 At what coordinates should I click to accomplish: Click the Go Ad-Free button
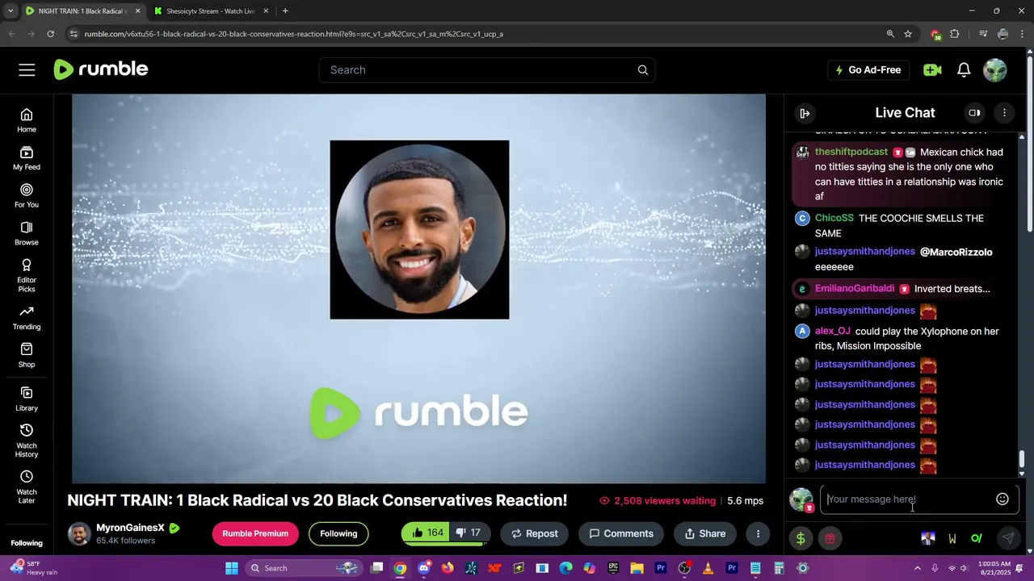pyautogui.click(x=868, y=70)
